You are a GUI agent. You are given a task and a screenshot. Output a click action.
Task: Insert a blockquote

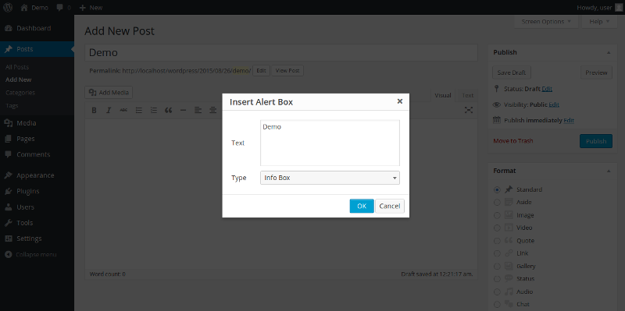(168, 110)
